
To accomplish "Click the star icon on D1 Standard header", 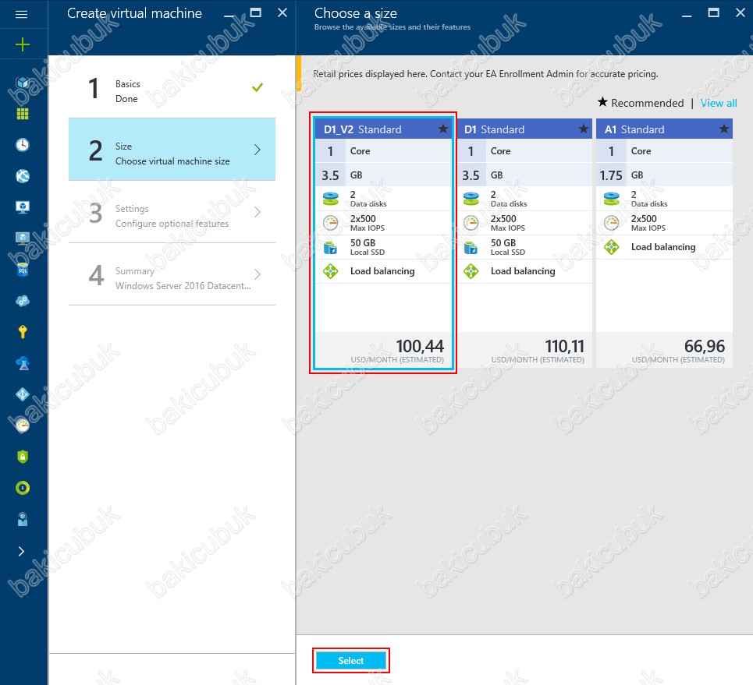I will coord(583,129).
